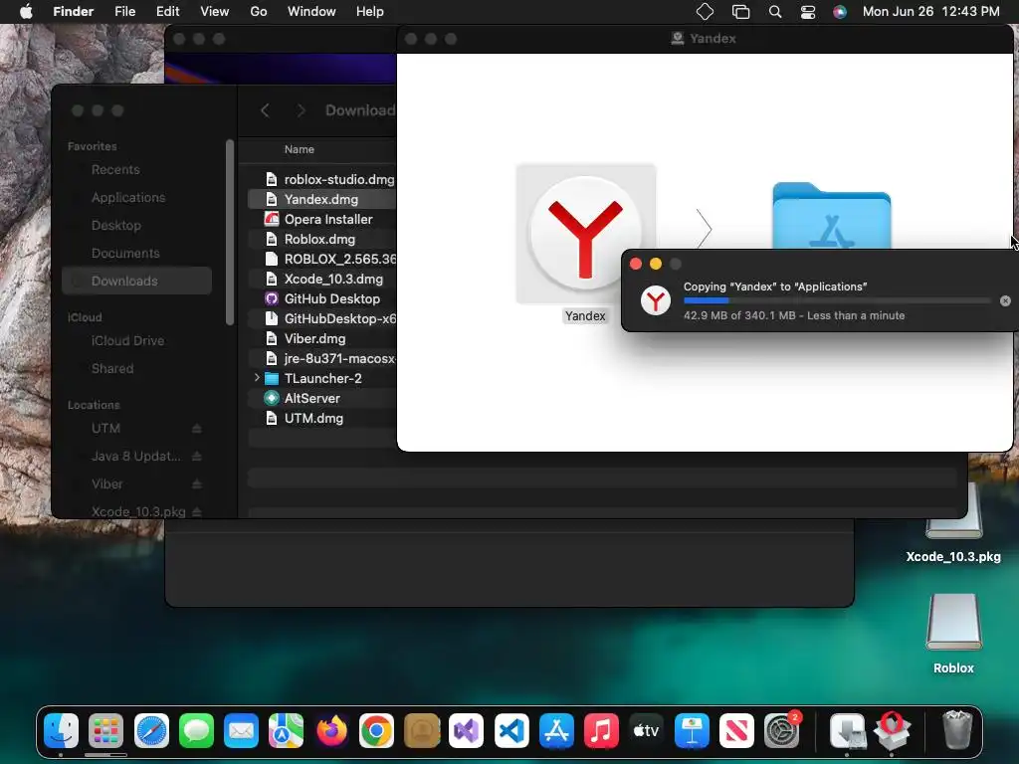Cancel the Yandex copy operation

[x=1005, y=300]
